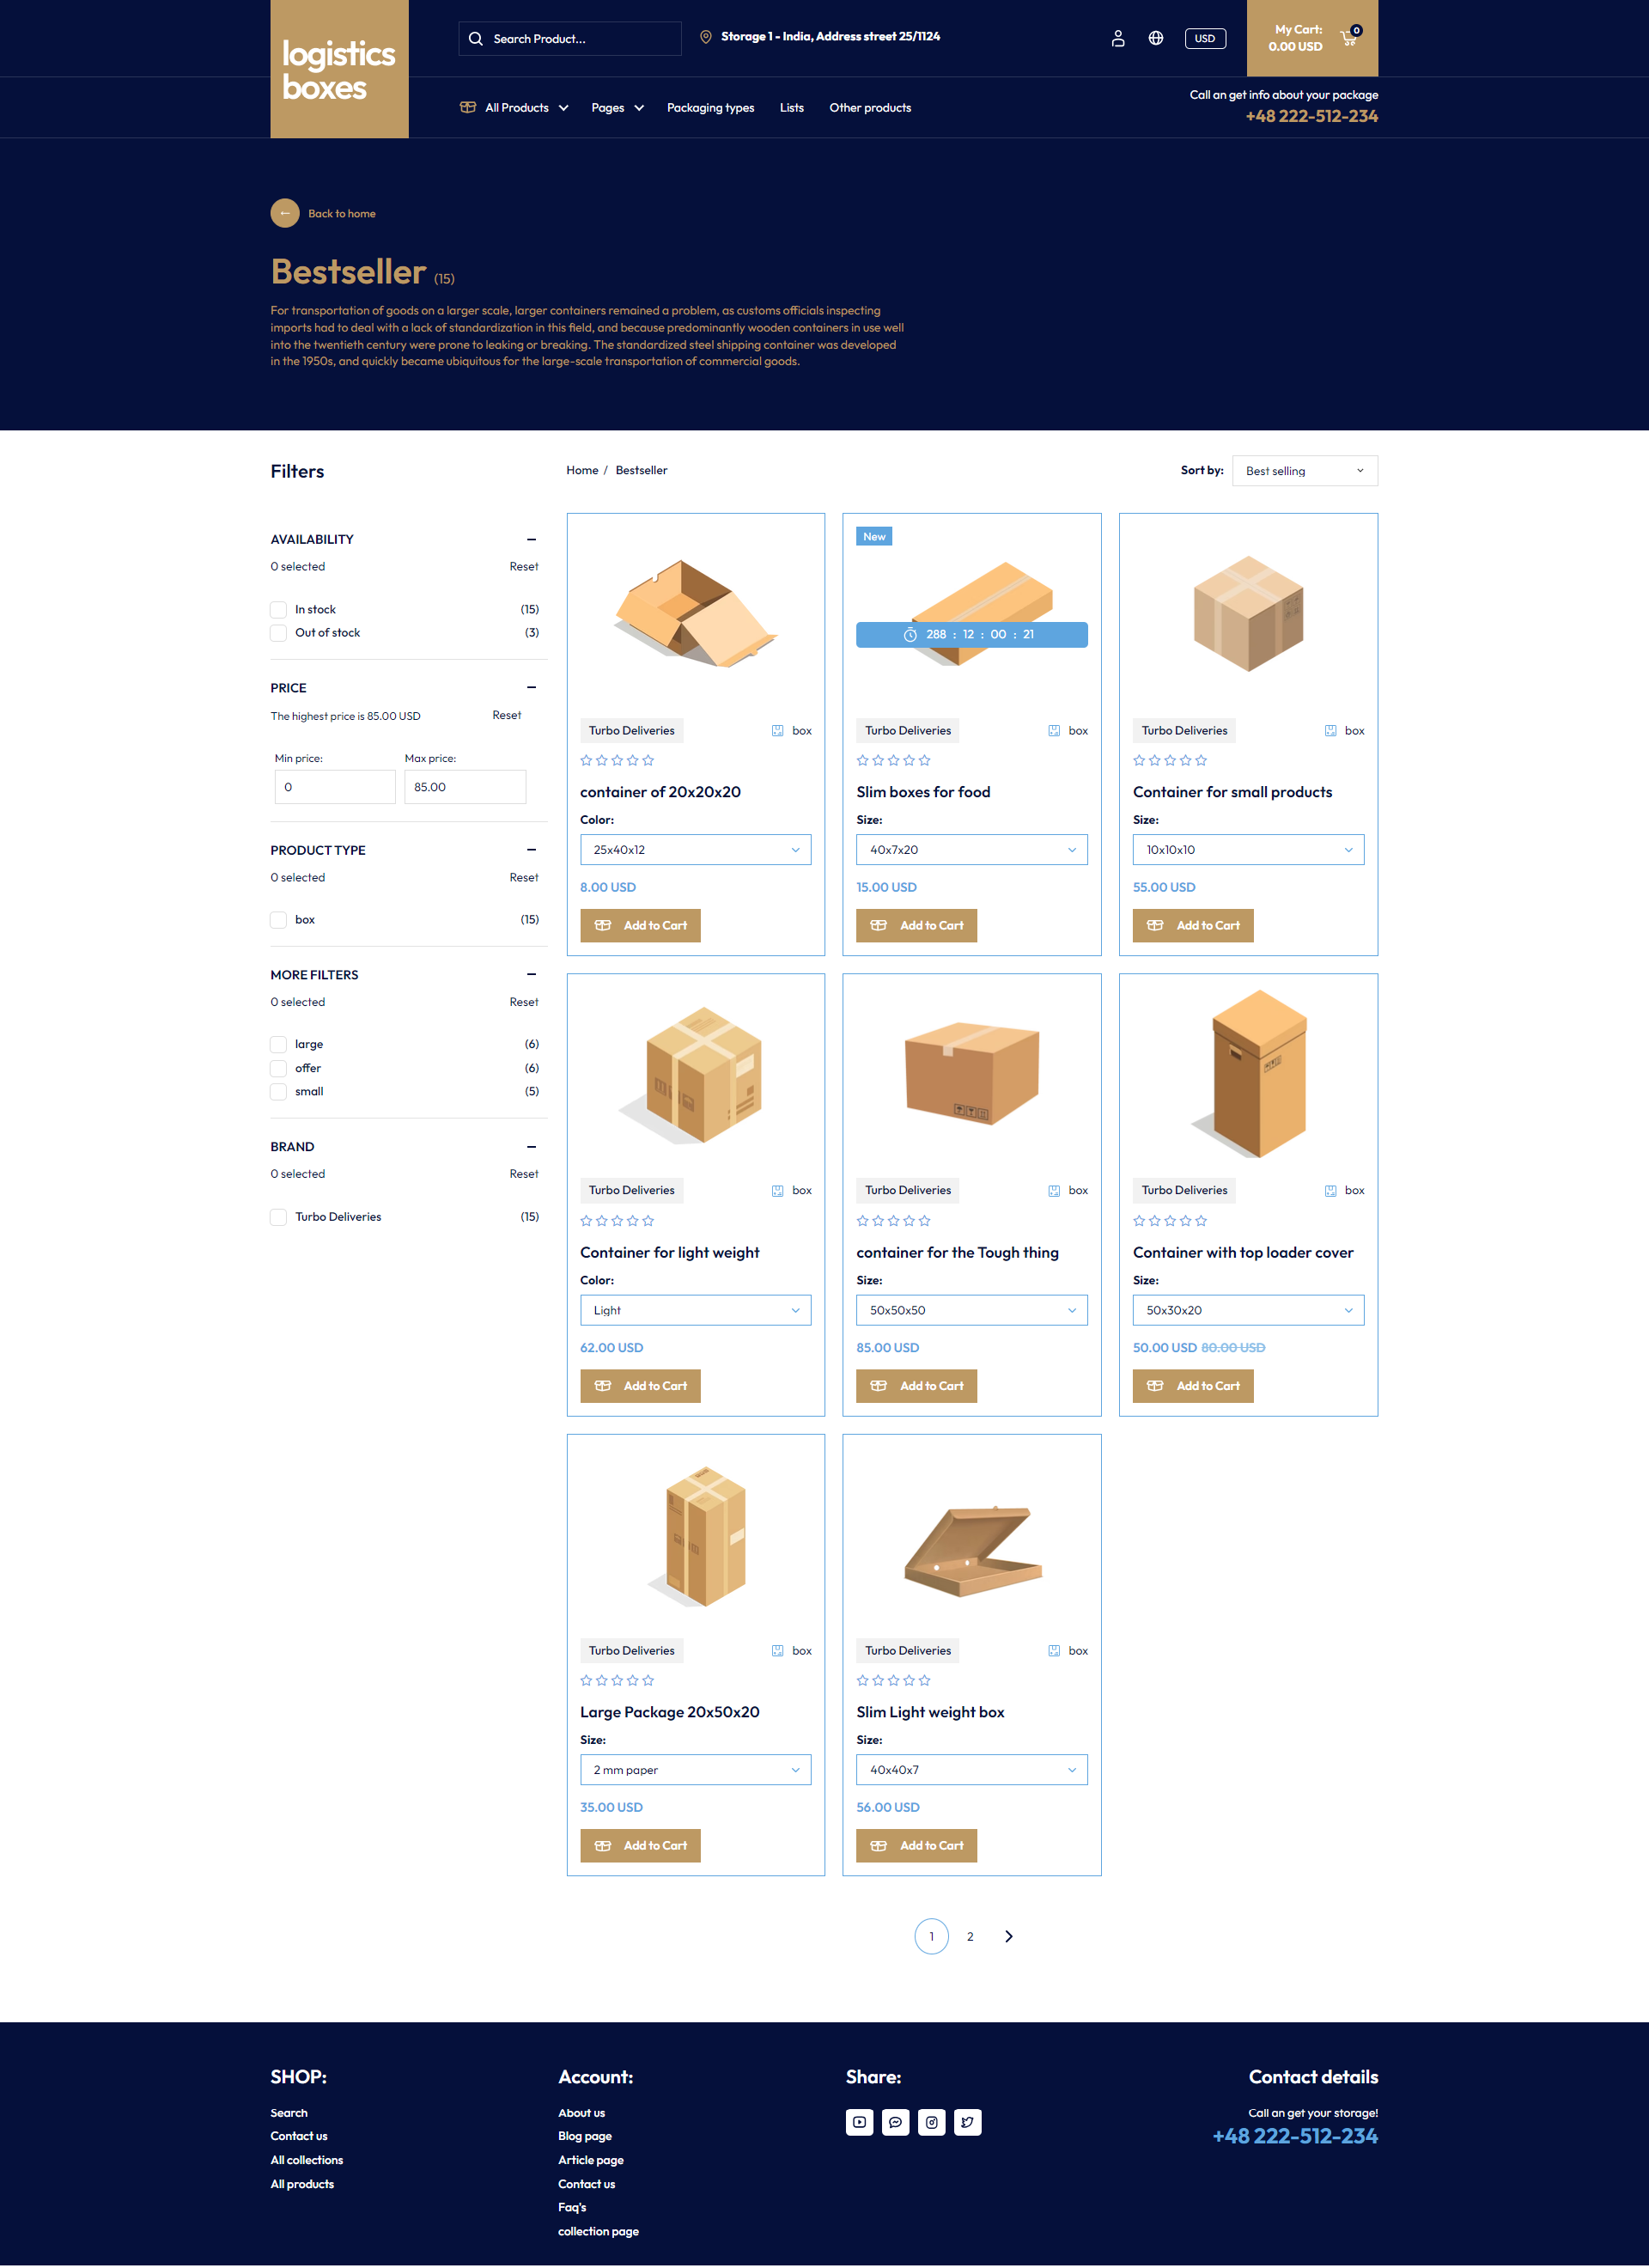The image size is (1649, 2268).
Task: Click the search magnifier icon
Action: tap(476, 38)
